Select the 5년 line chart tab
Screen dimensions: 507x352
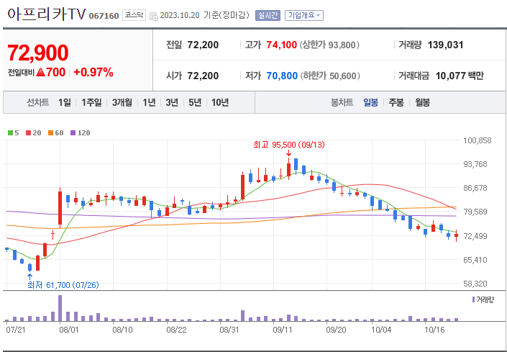(195, 102)
